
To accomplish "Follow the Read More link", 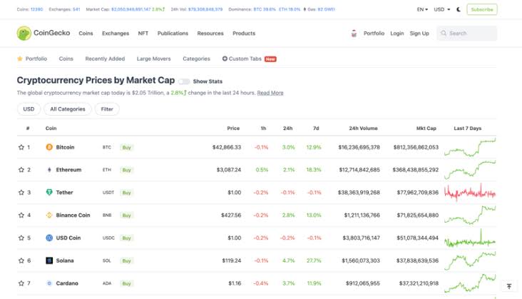I will pyautogui.click(x=270, y=93).
